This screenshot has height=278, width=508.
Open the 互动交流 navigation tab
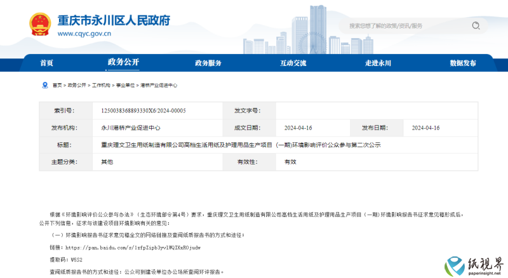(x=293, y=63)
